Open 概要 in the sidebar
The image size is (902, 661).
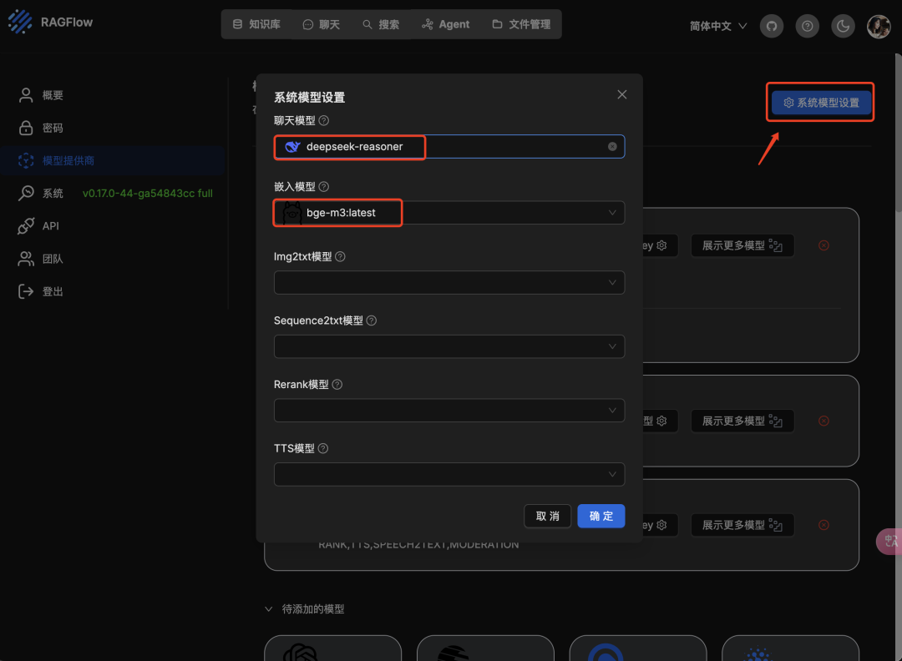pyautogui.click(x=114, y=95)
